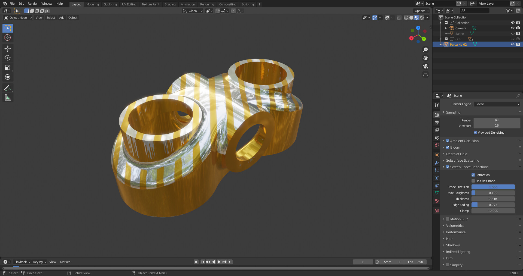Open the Render menu
Screen dimensions: 523x276
click(32, 4)
